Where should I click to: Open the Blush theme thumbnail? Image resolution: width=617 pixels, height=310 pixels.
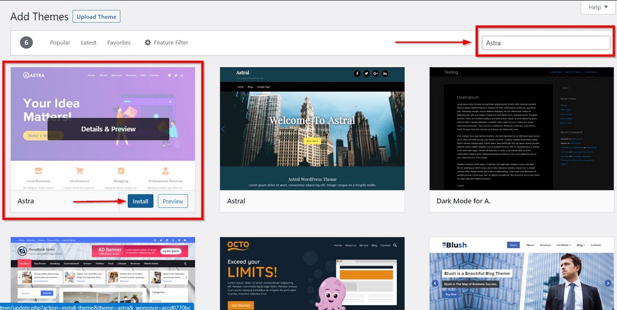(522, 274)
